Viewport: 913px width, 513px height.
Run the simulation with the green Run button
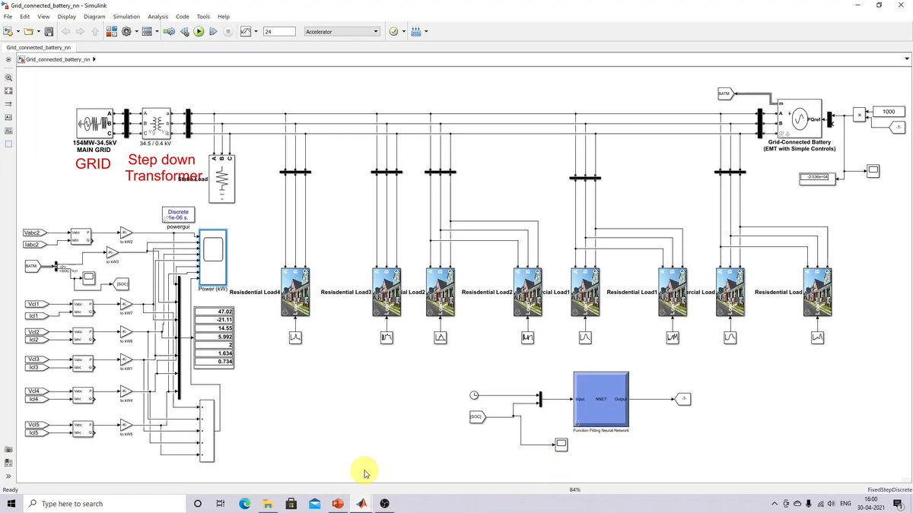coord(198,31)
